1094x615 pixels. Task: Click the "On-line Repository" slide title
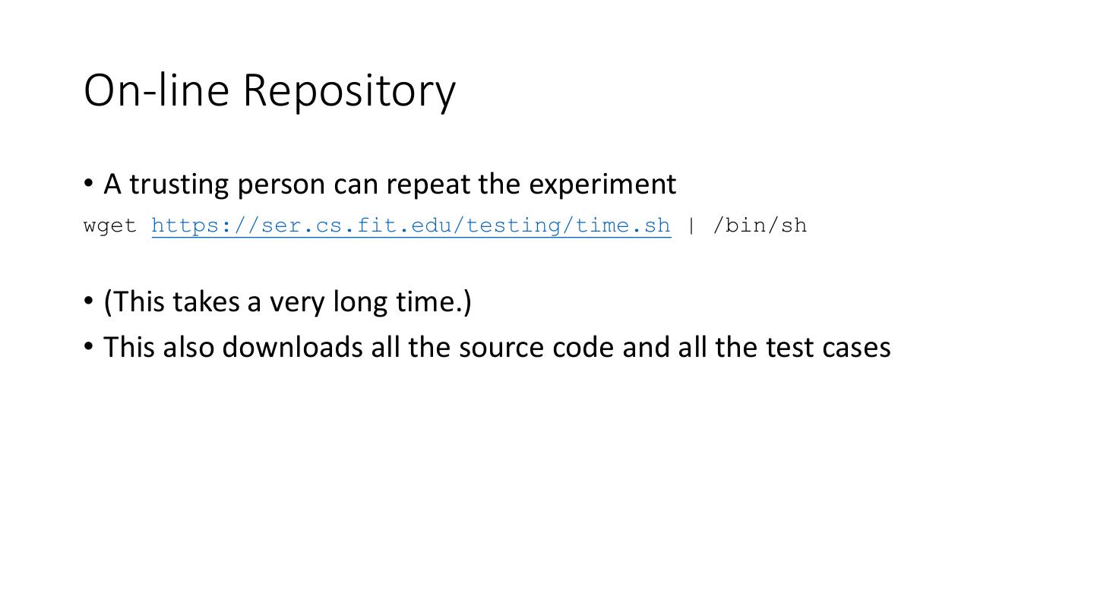point(269,90)
